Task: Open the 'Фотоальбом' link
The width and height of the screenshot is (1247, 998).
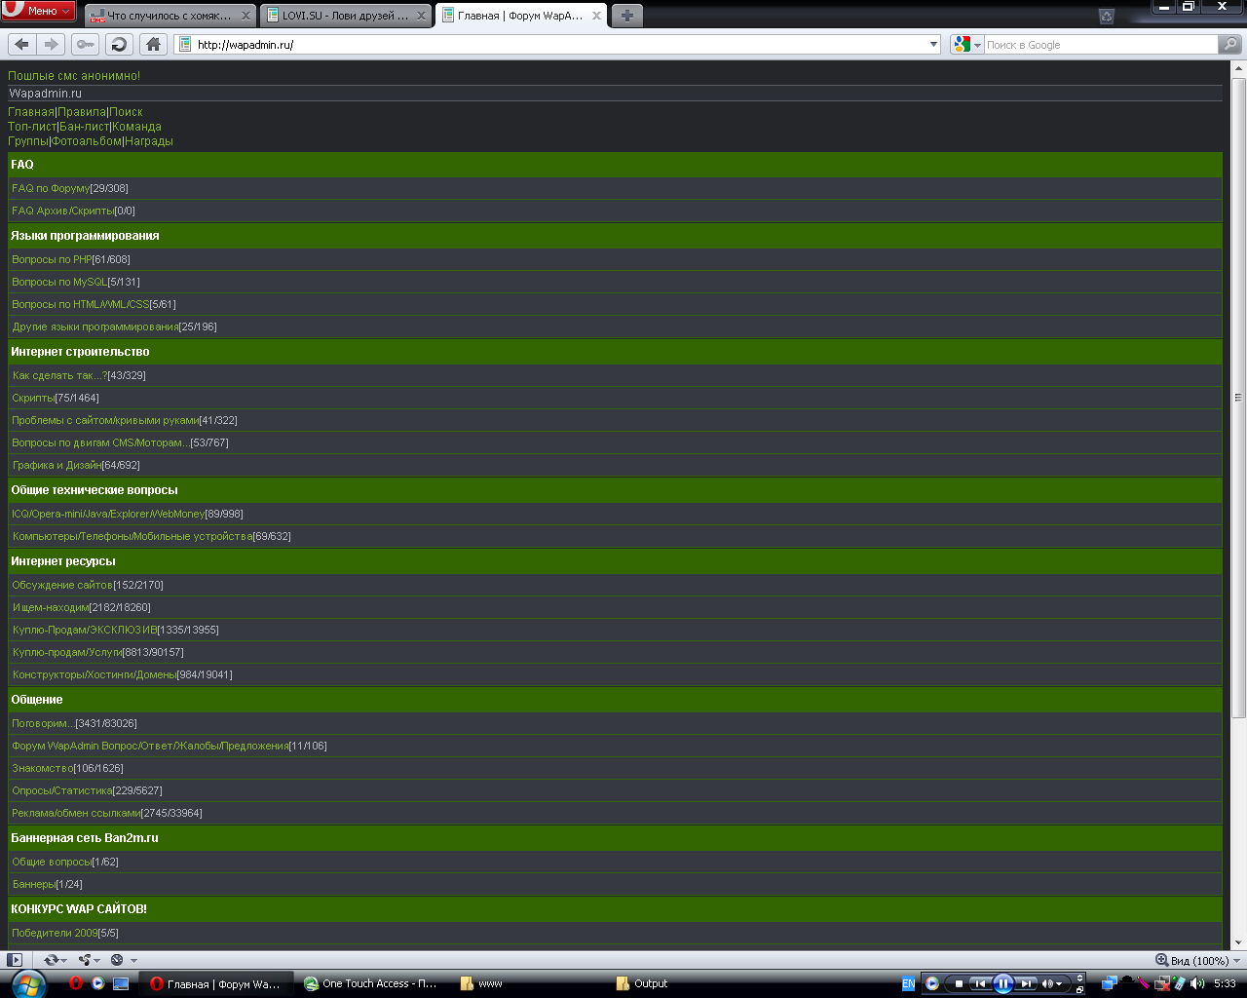Action: pos(87,141)
